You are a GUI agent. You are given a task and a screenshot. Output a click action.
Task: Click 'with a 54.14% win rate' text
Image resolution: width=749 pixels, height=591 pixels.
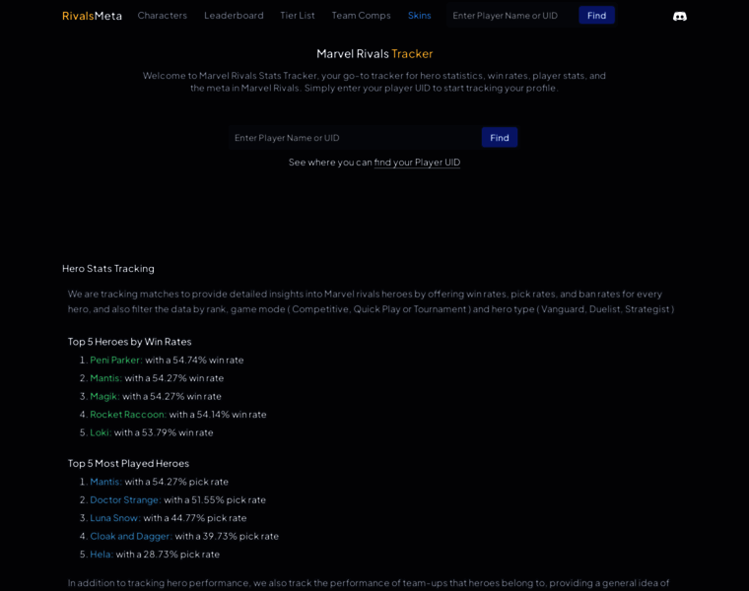[x=218, y=415]
